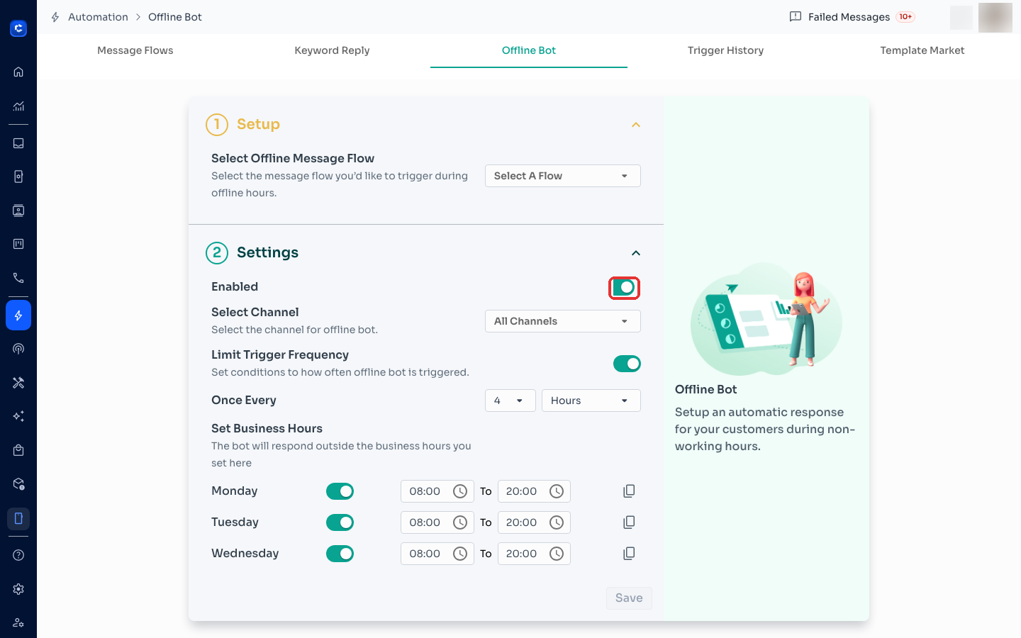Open the broadcast signal icon in sidebar
1021x638 pixels.
pyautogui.click(x=18, y=349)
